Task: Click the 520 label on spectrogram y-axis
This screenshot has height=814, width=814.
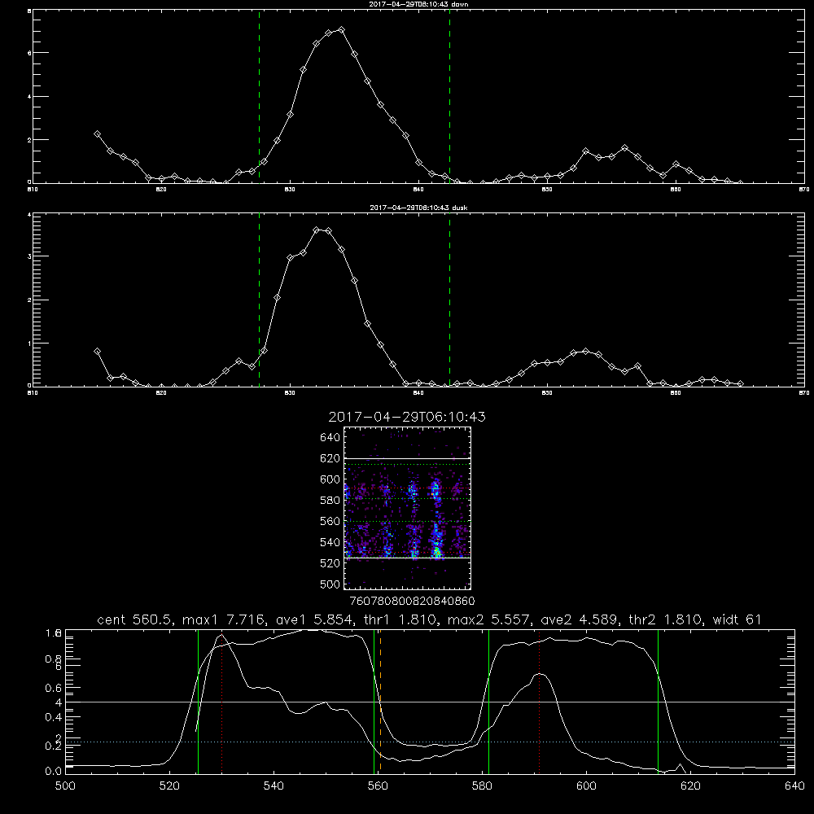Action: pyautogui.click(x=330, y=563)
